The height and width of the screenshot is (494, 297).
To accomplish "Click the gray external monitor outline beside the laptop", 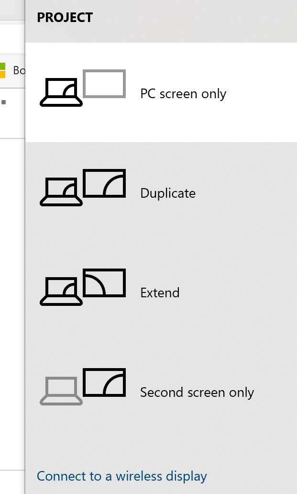I will point(104,83).
